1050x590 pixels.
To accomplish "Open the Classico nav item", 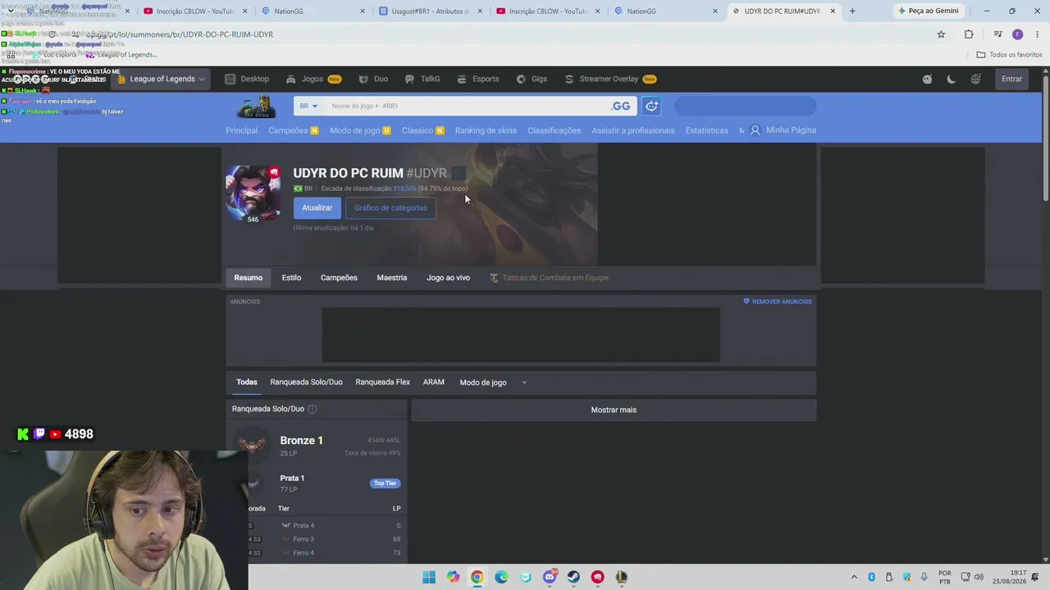I will click(422, 130).
